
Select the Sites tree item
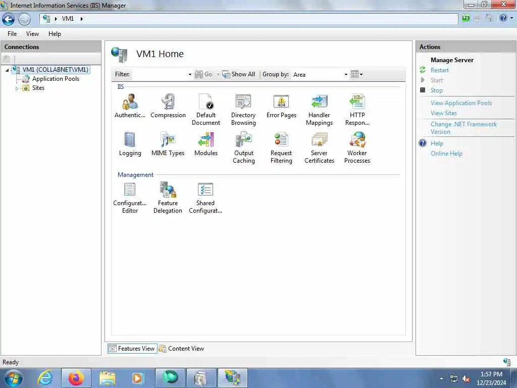(38, 88)
